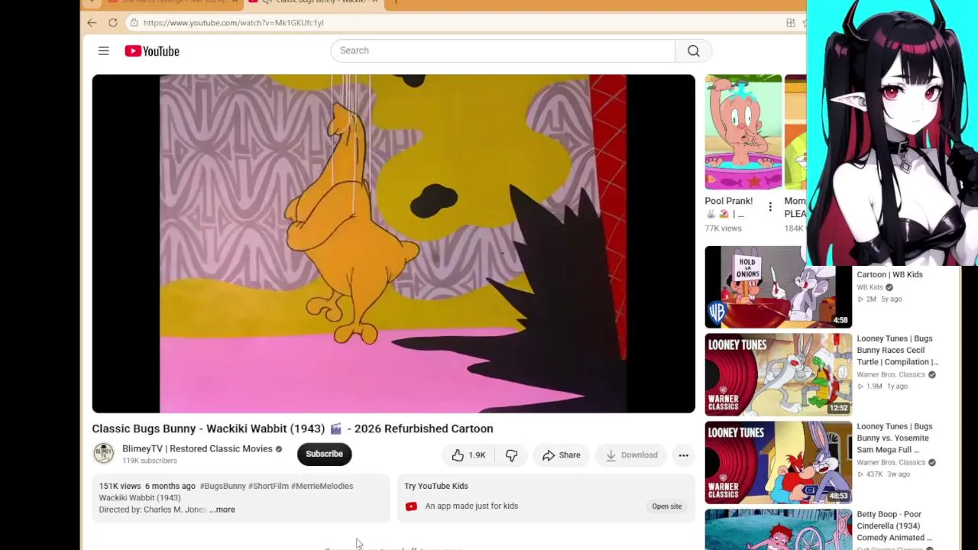978x550 pixels.
Task: Open more actions three-dot menu below video
Action: [684, 455]
